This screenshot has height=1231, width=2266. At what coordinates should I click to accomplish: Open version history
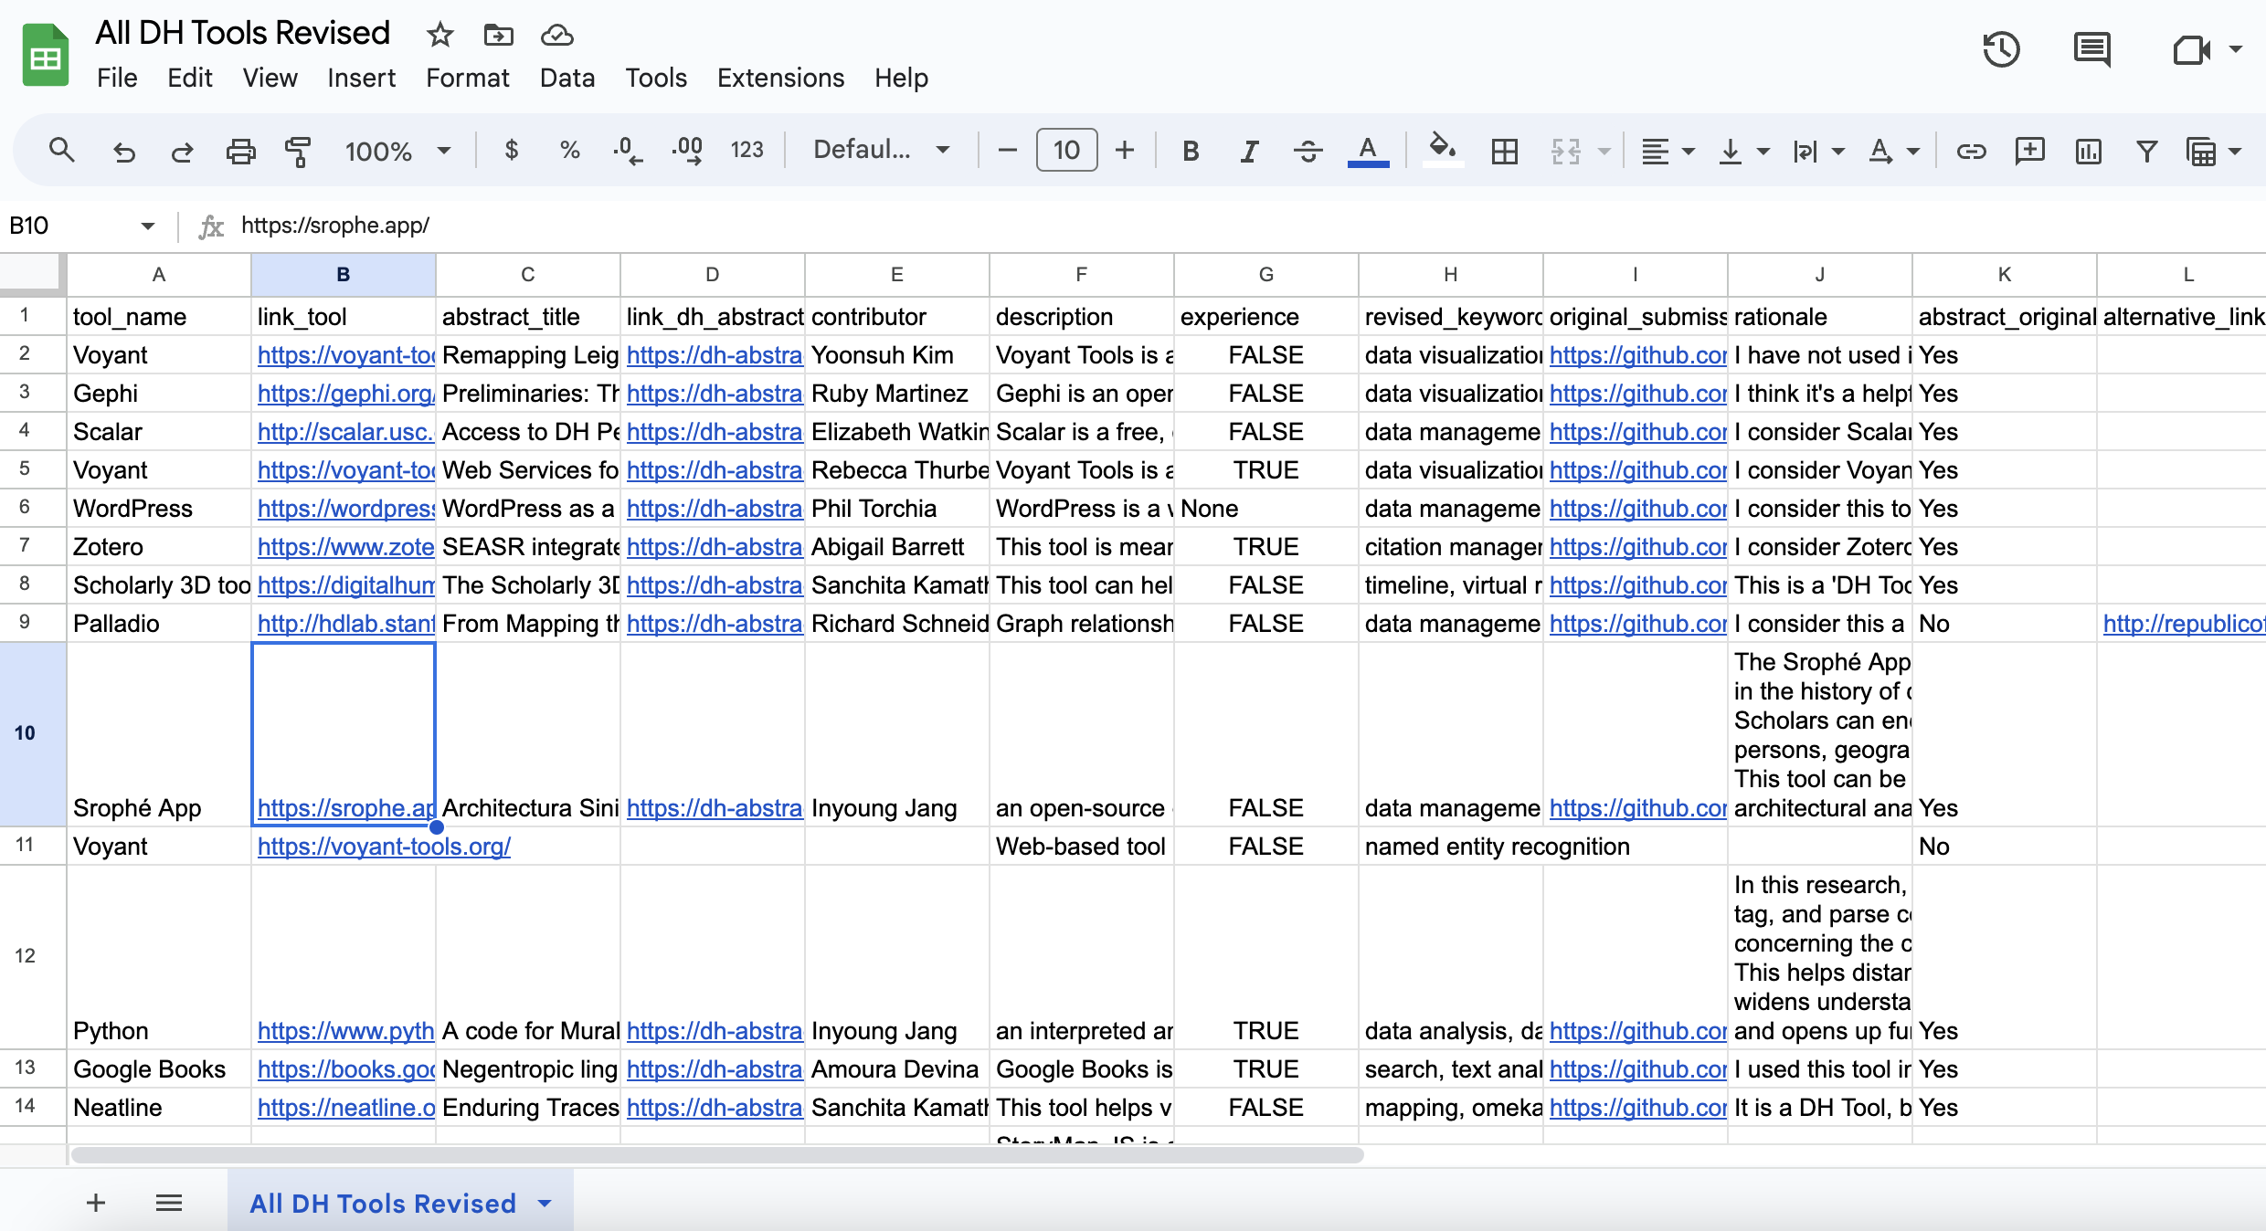[x=2001, y=49]
